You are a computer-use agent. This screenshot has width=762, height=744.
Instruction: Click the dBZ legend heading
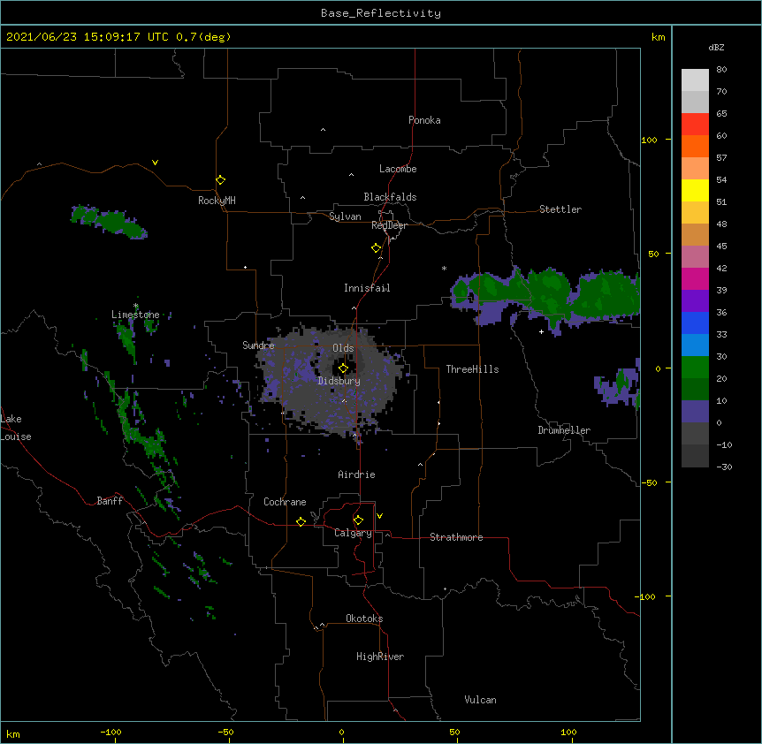coord(716,47)
